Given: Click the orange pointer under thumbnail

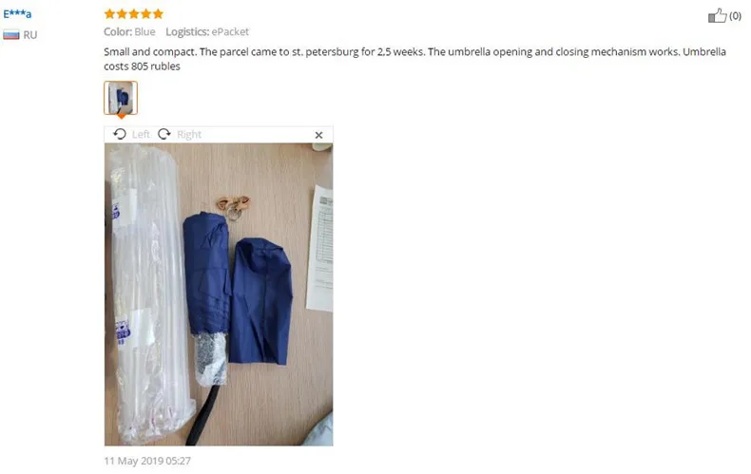Looking at the screenshot, I should coord(121,116).
